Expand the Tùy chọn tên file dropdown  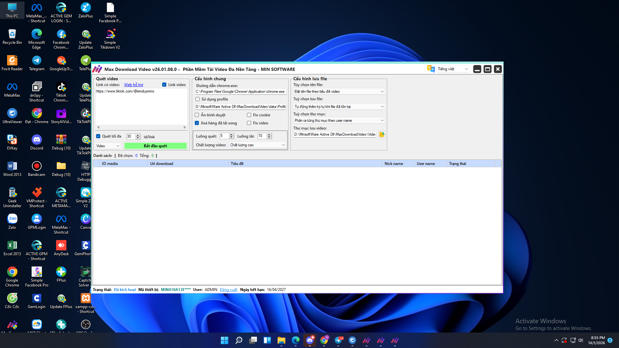(x=339, y=92)
